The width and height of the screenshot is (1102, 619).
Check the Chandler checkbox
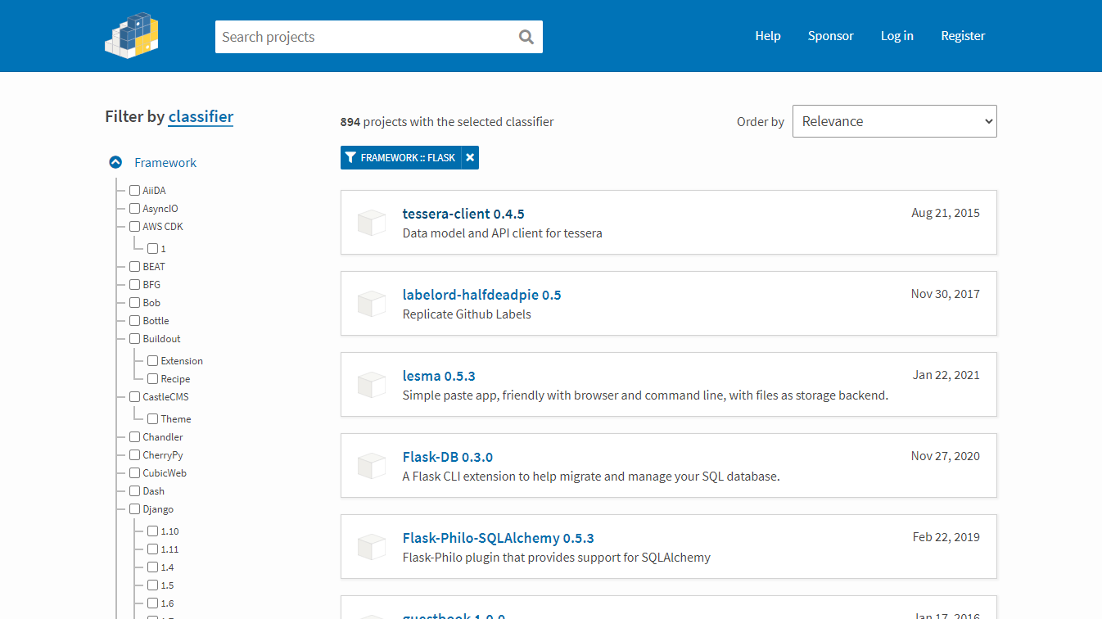click(x=134, y=436)
